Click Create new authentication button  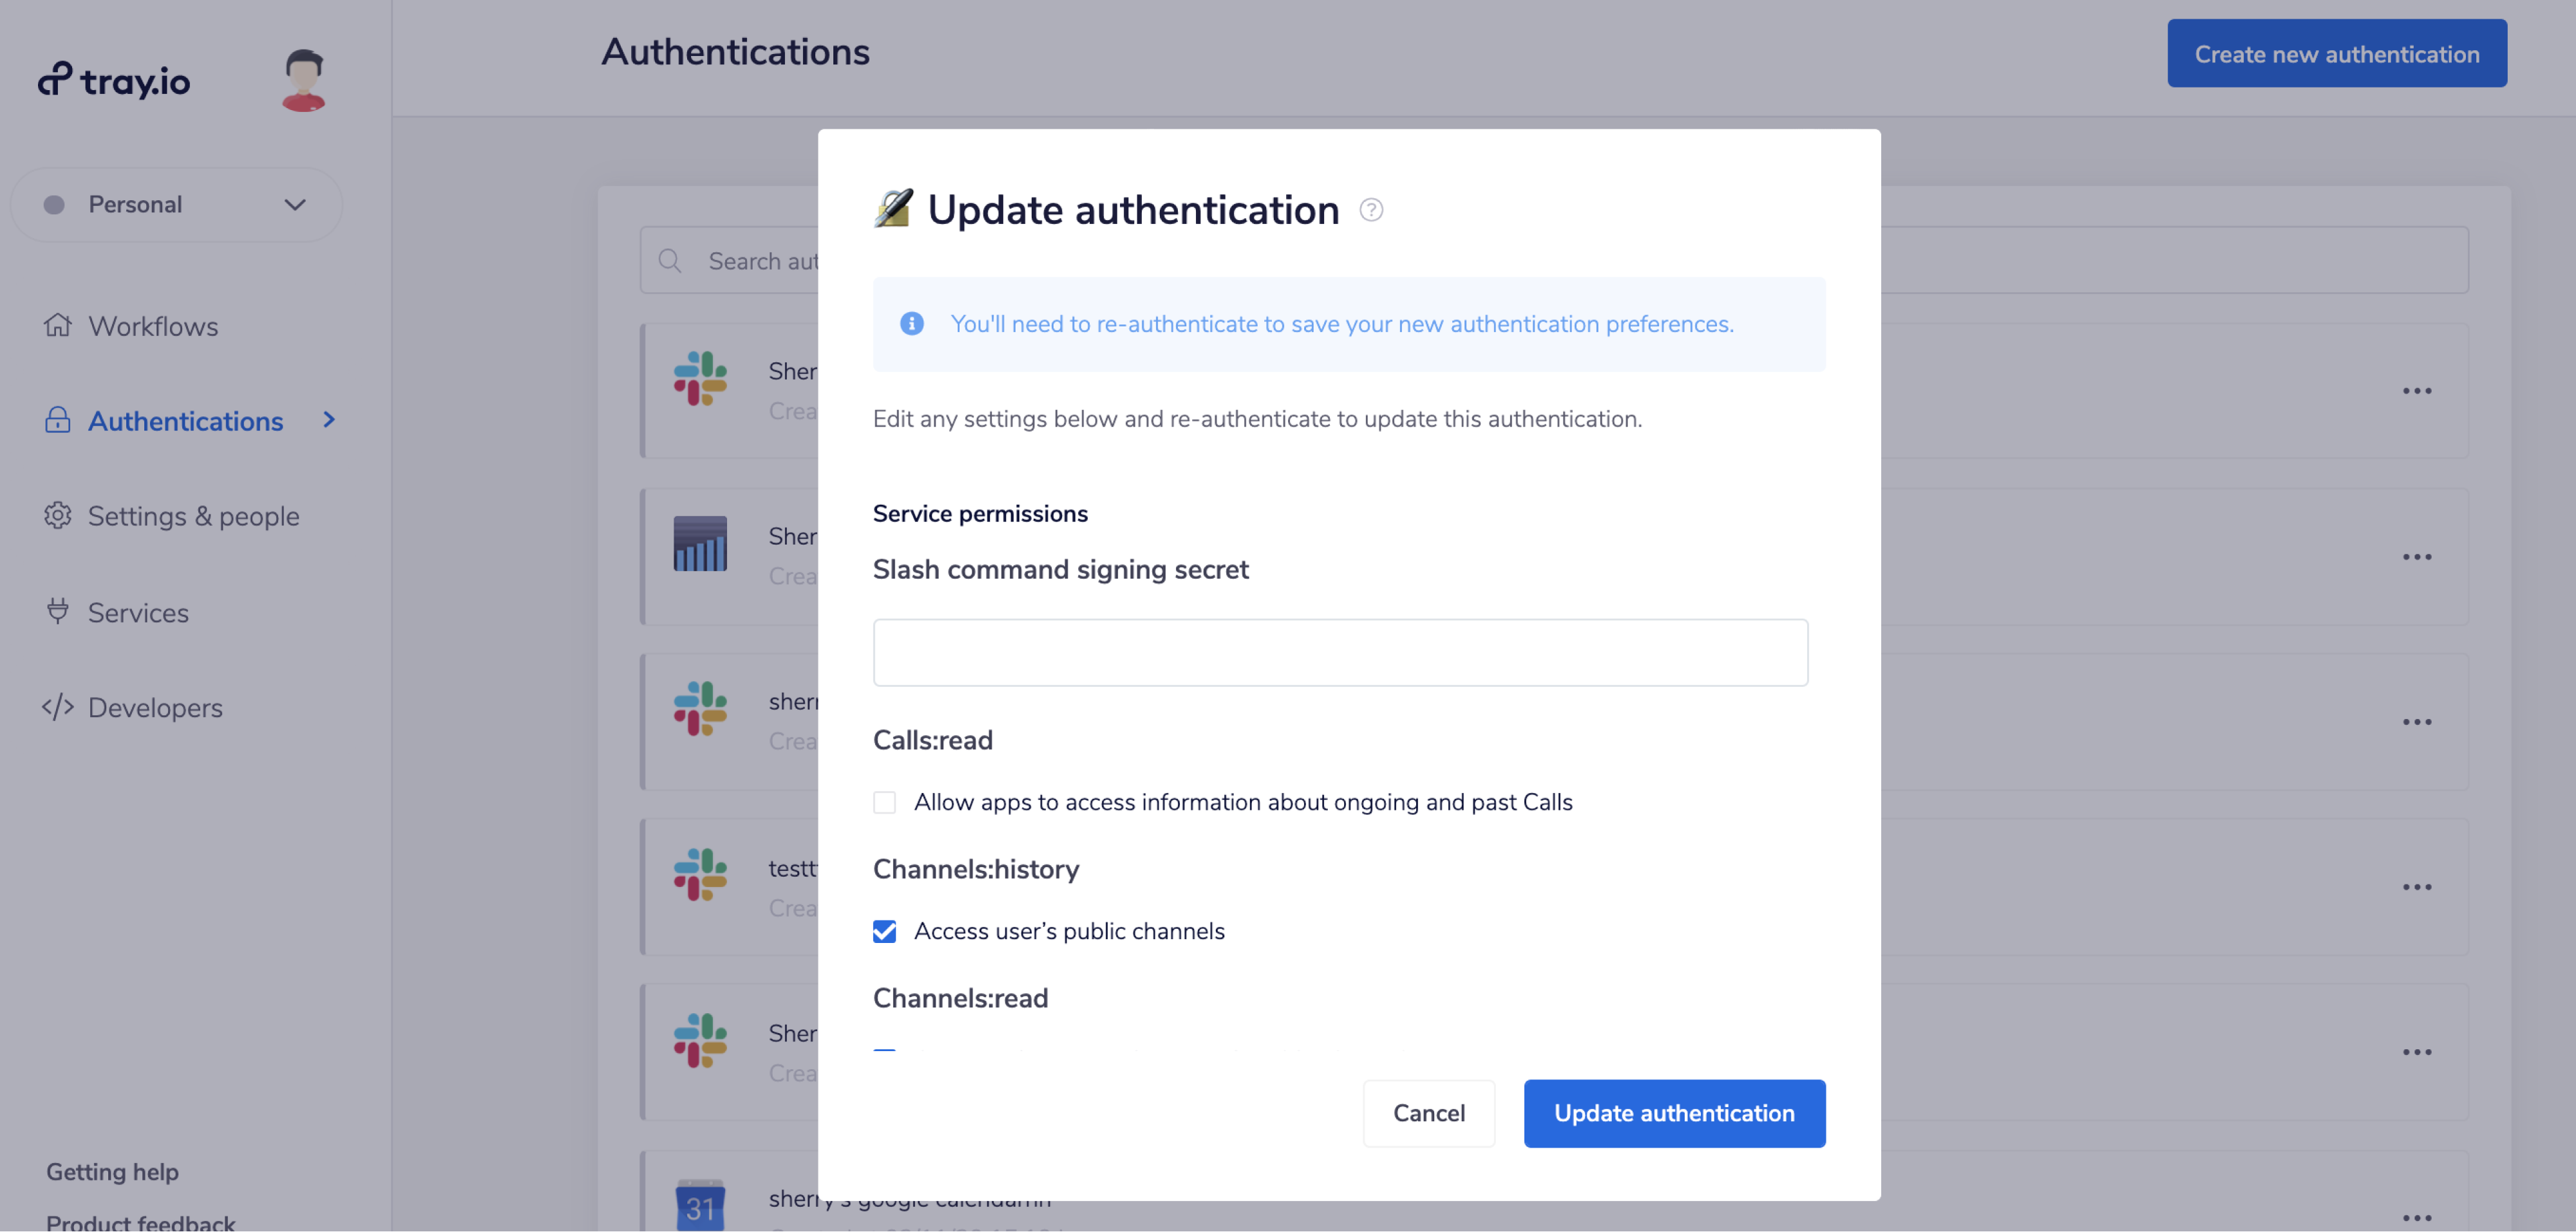2336,54
